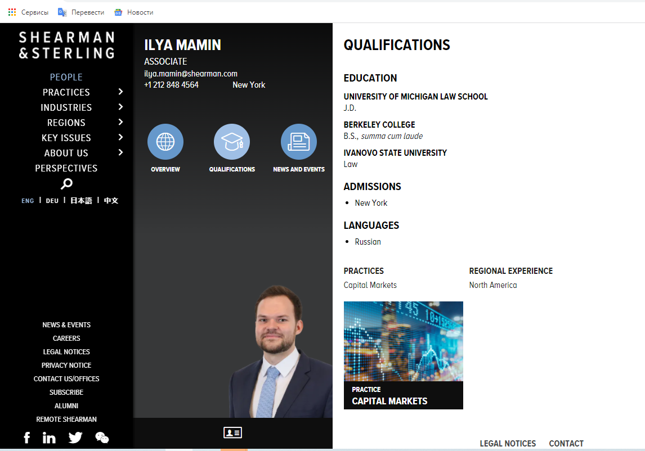Expand the Key Issues chevron
The width and height of the screenshot is (645, 451).
tap(120, 137)
